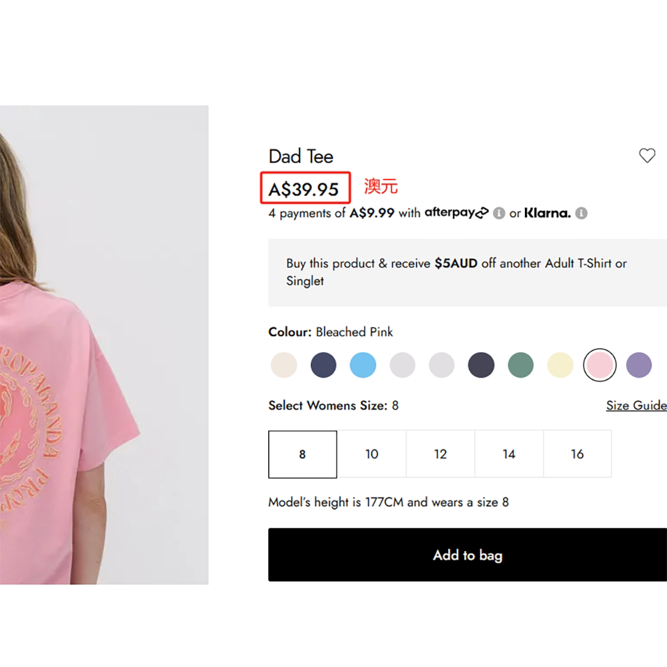Choose size 12 option
The image size is (667, 667).
pyautogui.click(x=440, y=454)
